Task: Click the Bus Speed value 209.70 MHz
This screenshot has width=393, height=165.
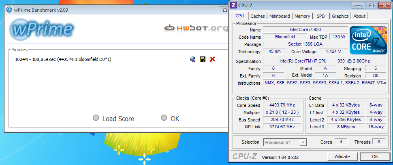Action: 282,119
